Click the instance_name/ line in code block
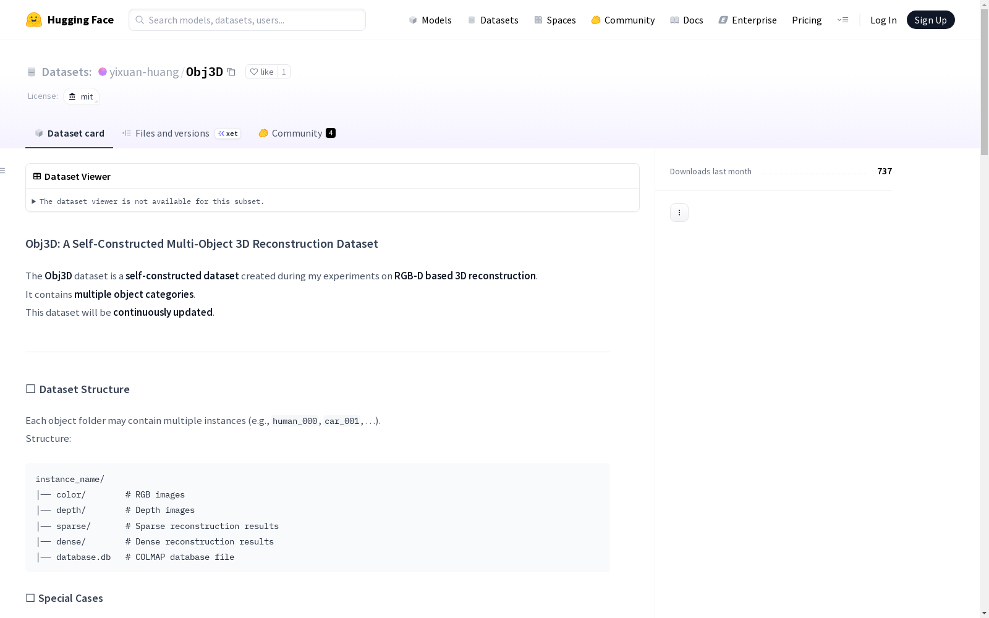 pos(70,479)
